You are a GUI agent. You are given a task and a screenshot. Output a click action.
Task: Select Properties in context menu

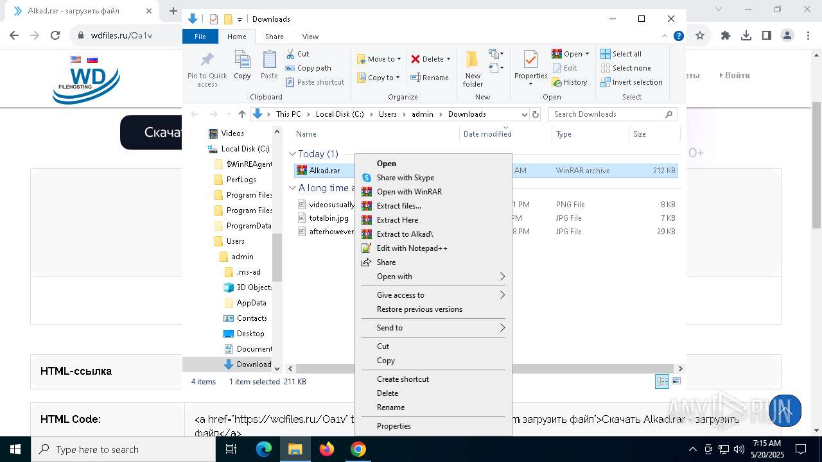tap(433, 426)
